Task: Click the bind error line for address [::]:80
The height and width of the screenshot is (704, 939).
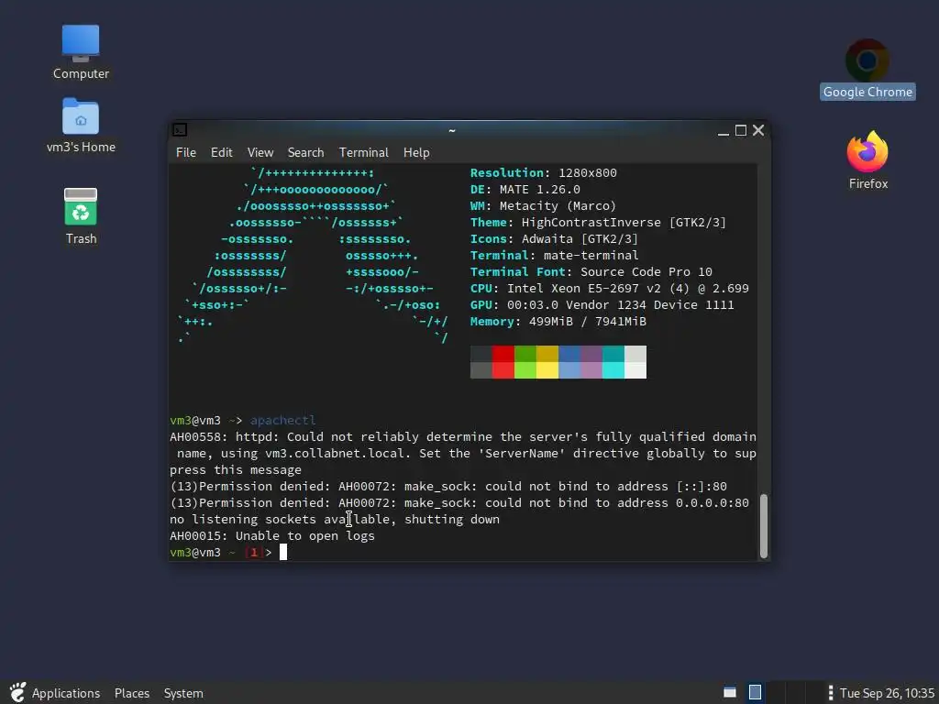Action: click(447, 486)
